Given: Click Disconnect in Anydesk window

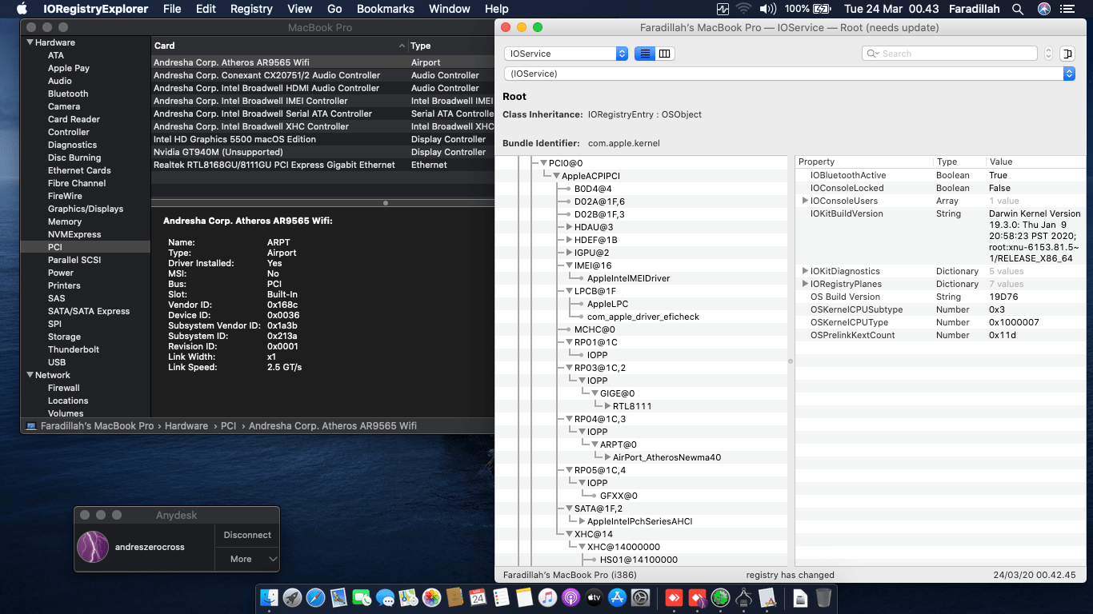Looking at the screenshot, I should tap(247, 535).
